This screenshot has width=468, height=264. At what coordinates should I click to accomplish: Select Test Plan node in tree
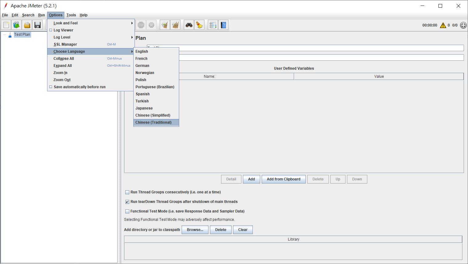point(22,35)
